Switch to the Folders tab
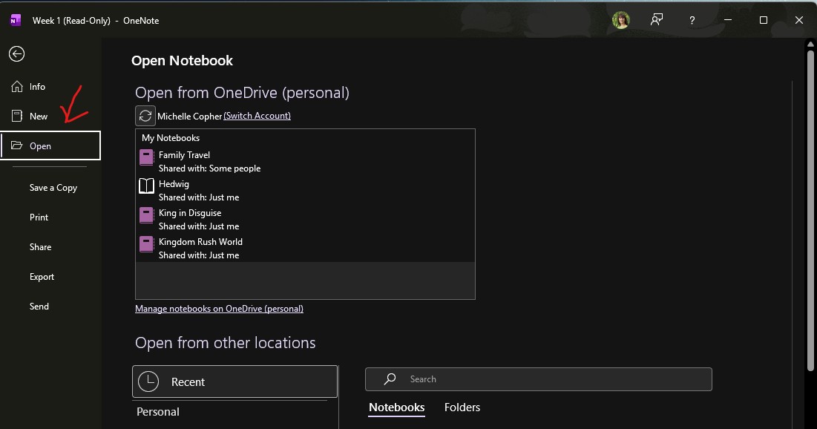 (462, 407)
